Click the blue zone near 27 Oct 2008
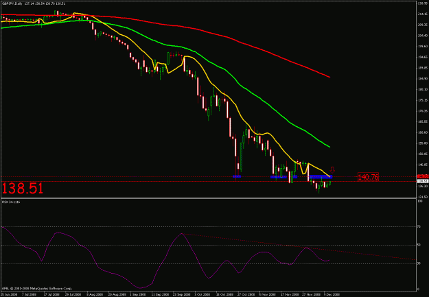Image resolution: width=429 pixels, height=297 pixels. [237, 176]
